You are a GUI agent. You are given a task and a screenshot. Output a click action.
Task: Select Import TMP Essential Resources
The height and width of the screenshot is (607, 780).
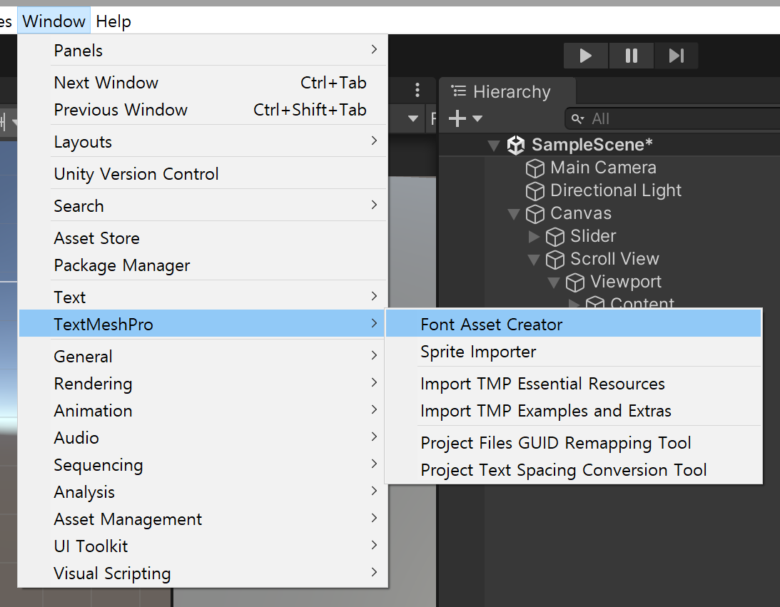(x=574, y=384)
